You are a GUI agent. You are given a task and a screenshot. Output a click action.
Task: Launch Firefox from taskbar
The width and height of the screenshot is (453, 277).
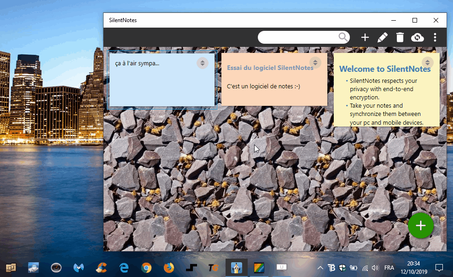click(x=169, y=268)
